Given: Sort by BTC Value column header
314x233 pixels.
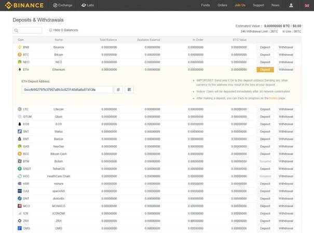Looking at the screenshot, I should coord(239,40).
